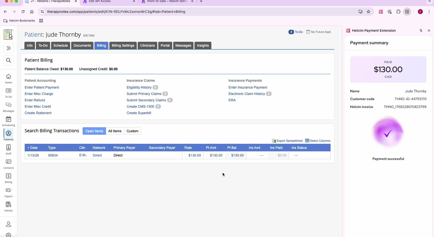Select Patients in sidebar

click(x=8, y=136)
